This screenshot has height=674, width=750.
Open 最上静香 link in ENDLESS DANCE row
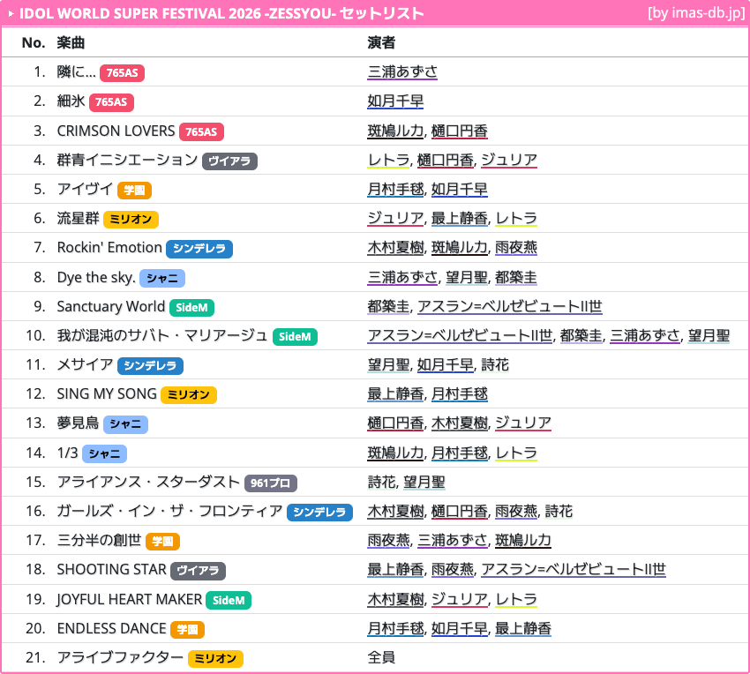[523, 628]
